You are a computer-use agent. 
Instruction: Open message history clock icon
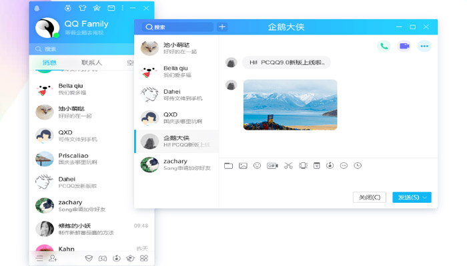pyautogui.click(x=358, y=166)
